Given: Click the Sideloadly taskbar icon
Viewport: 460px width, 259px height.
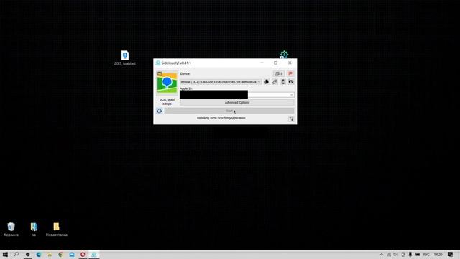Looking at the screenshot, I should pyautogui.click(x=94, y=255).
